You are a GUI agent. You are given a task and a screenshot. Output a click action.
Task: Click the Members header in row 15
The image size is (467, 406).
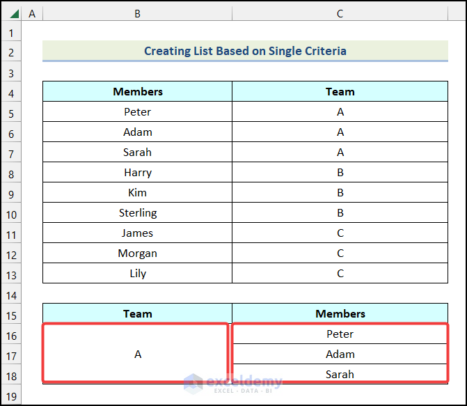tap(340, 314)
